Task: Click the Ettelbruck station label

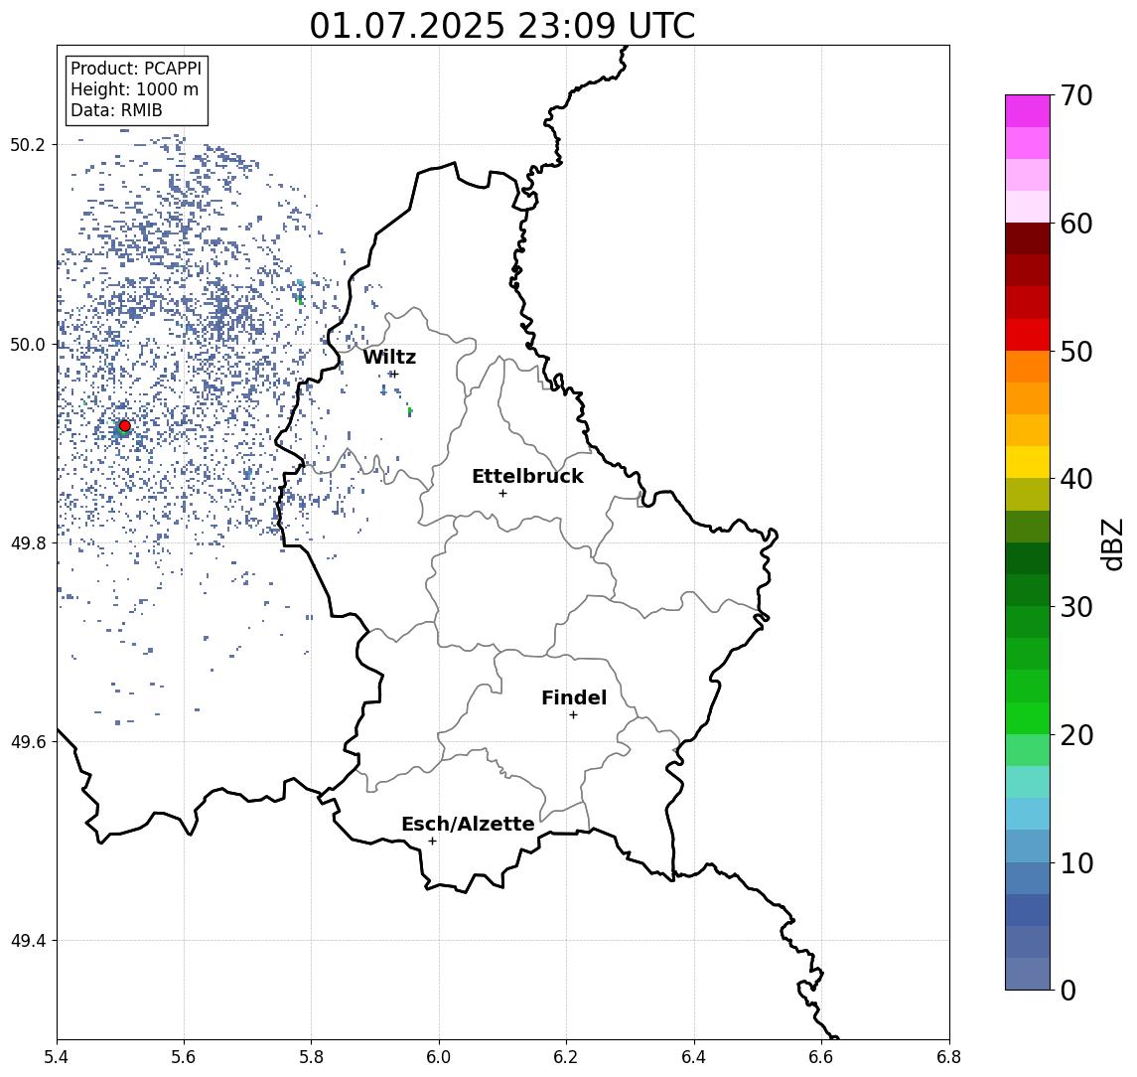Action: click(527, 476)
